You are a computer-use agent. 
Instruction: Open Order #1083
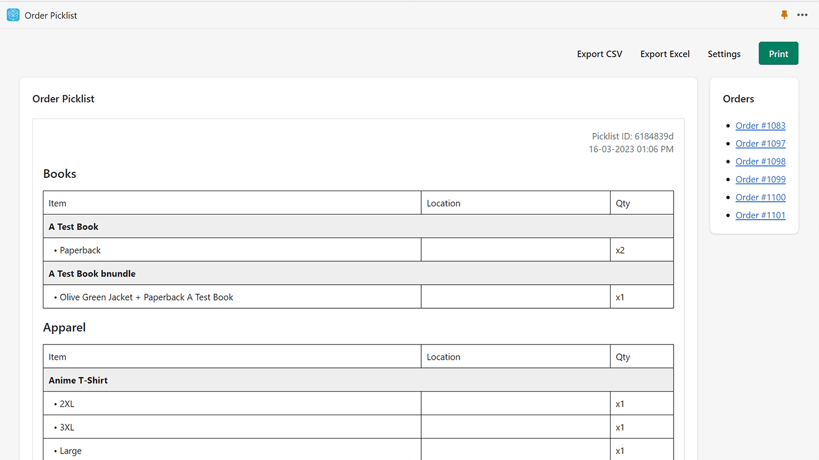pos(760,125)
